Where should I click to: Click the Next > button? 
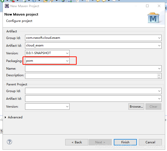click(x=100, y=142)
